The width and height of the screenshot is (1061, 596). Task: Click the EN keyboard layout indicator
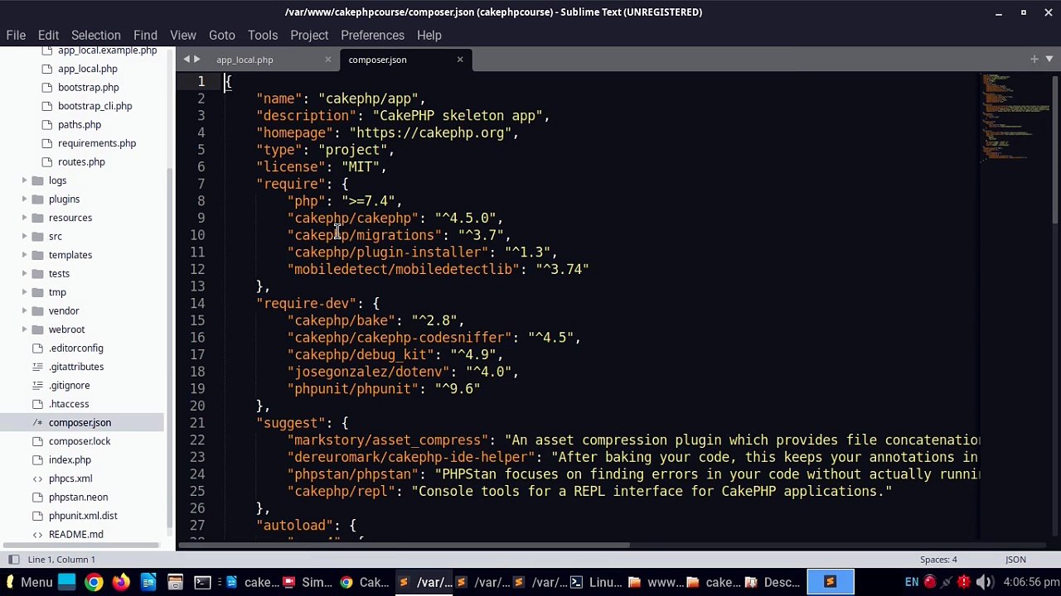[911, 582]
